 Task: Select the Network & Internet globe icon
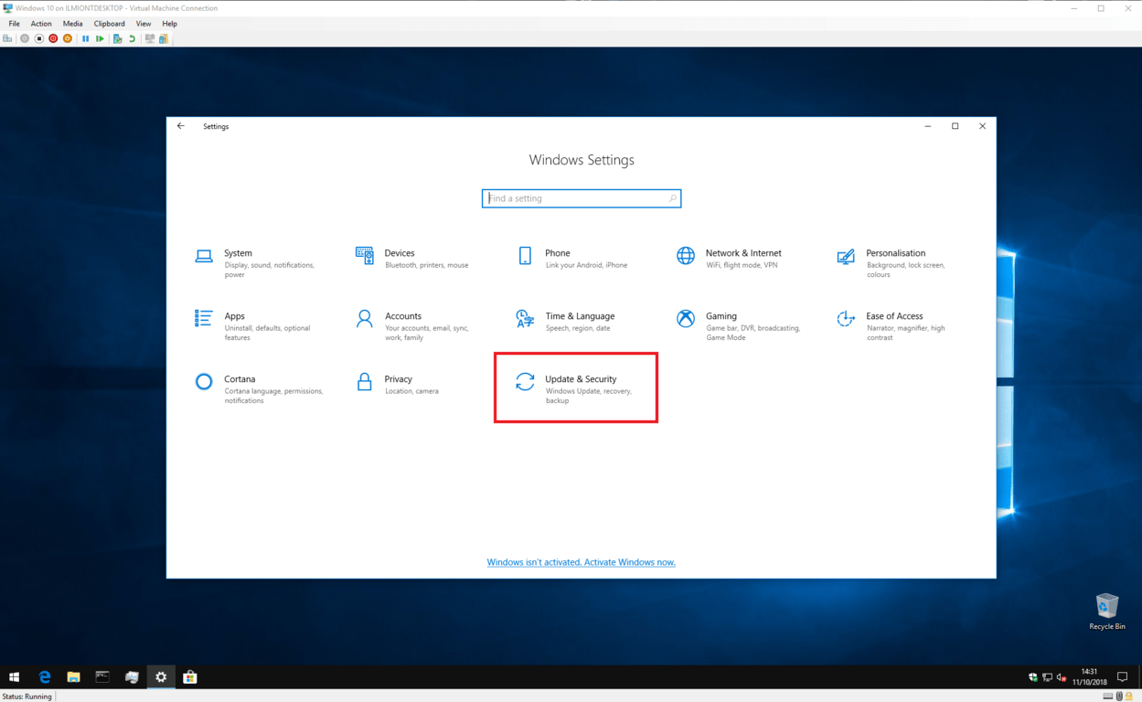pos(685,256)
